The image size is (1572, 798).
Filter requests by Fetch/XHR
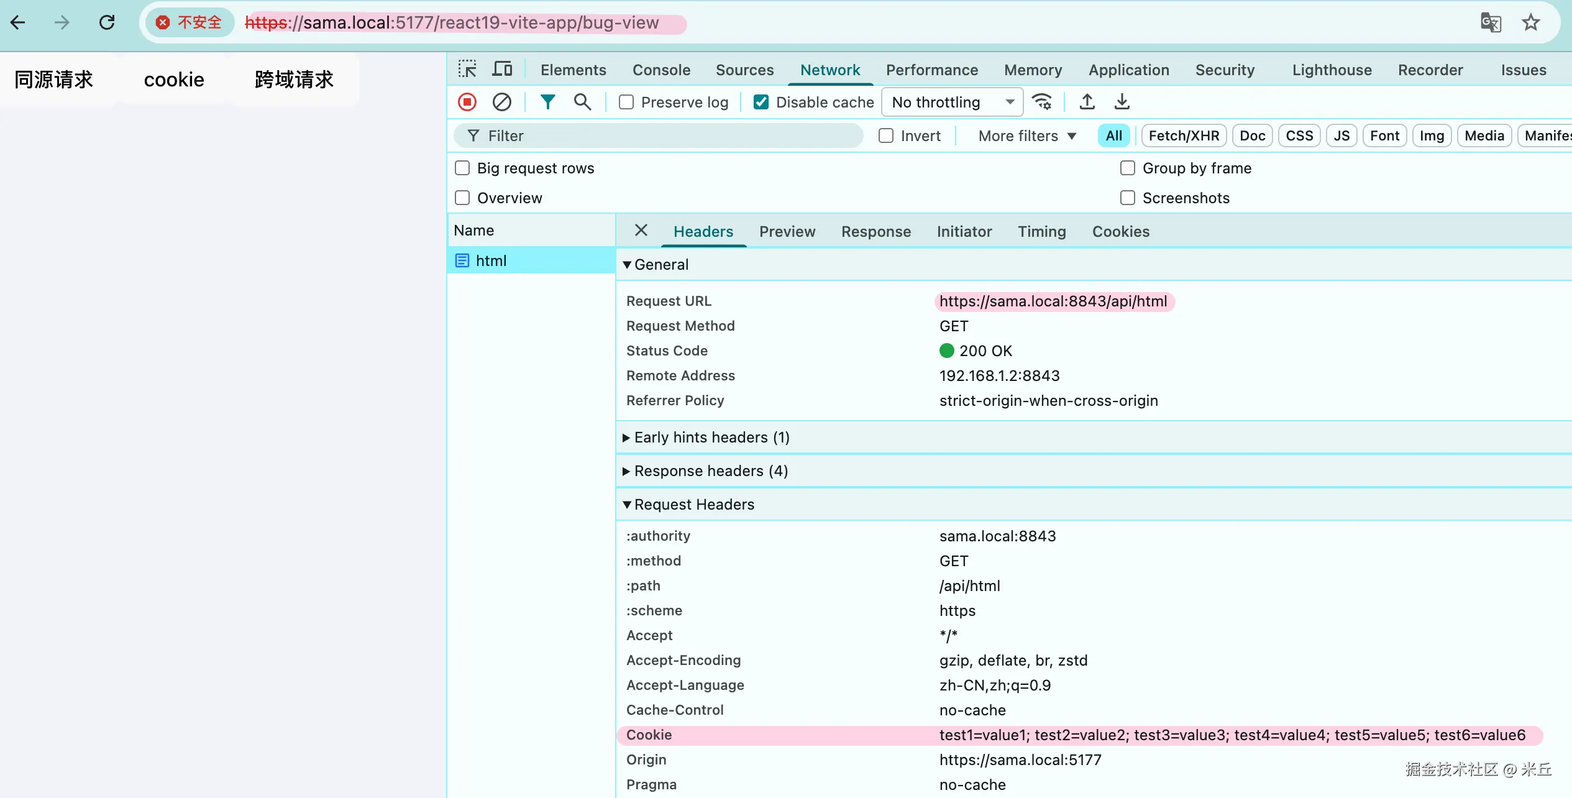tap(1184, 135)
